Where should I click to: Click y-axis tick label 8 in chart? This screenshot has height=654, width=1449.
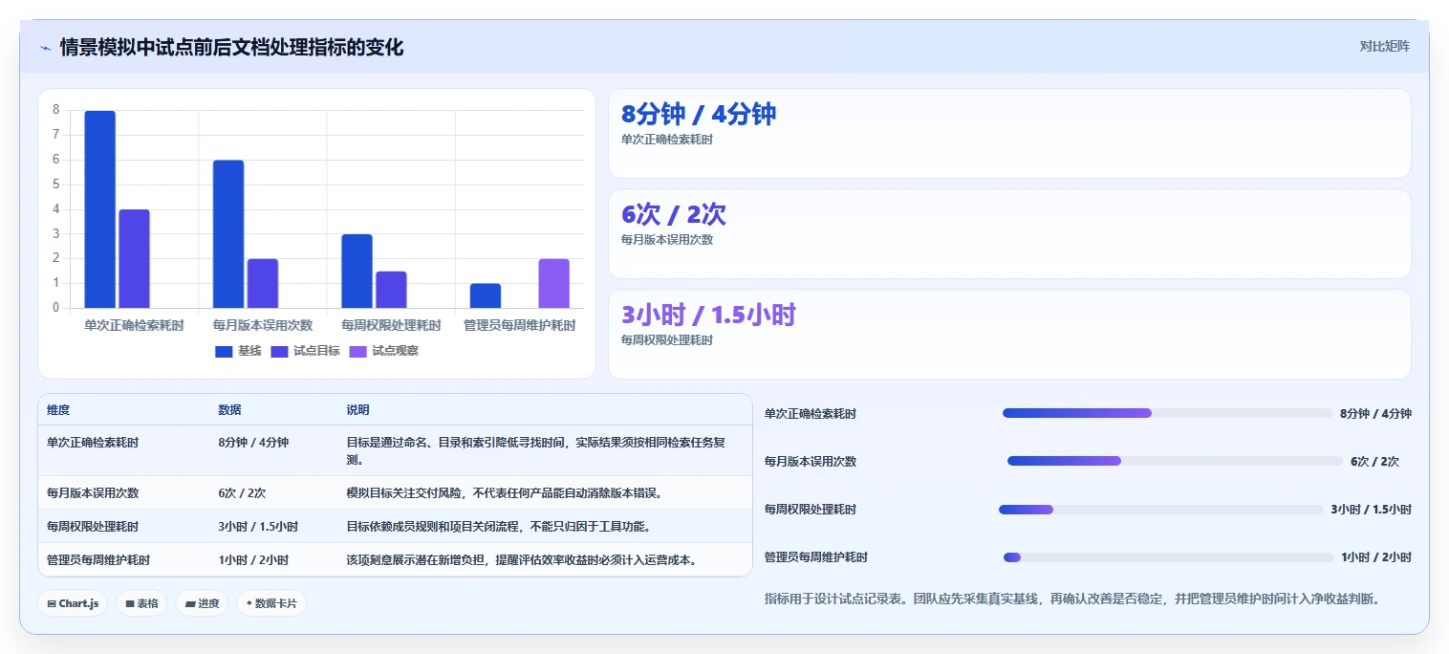(56, 110)
